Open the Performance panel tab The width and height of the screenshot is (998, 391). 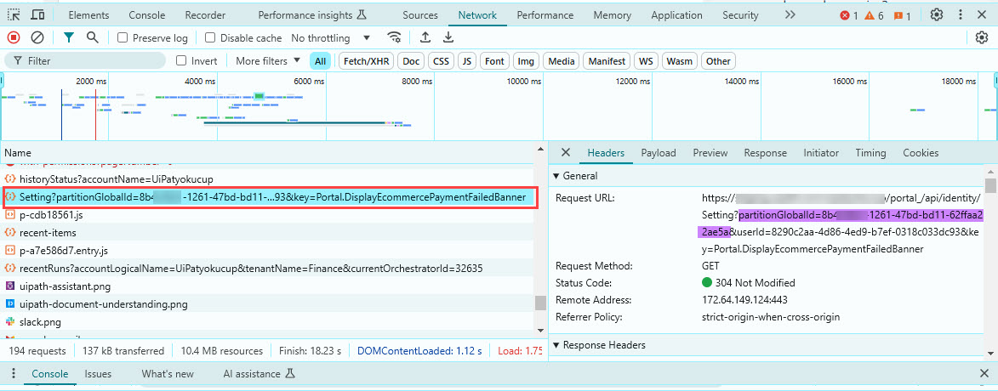click(x=545, y=15)
